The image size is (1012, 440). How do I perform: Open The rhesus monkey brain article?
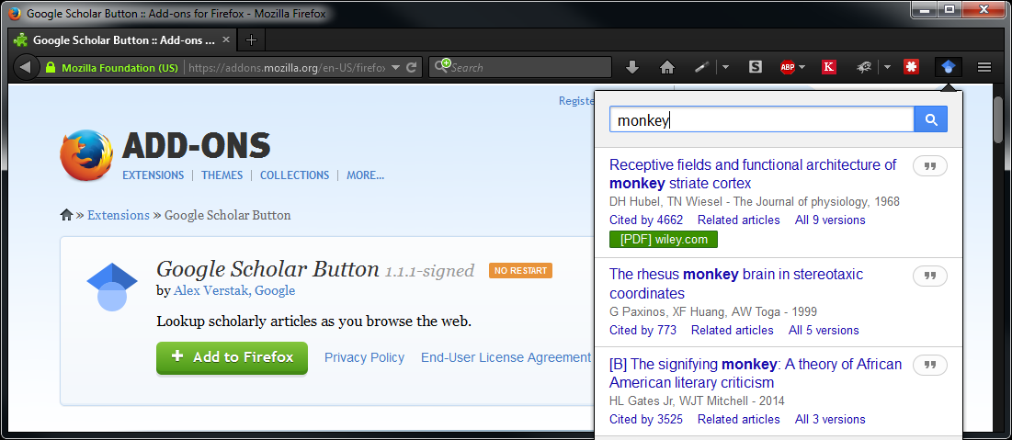[735, 284]
